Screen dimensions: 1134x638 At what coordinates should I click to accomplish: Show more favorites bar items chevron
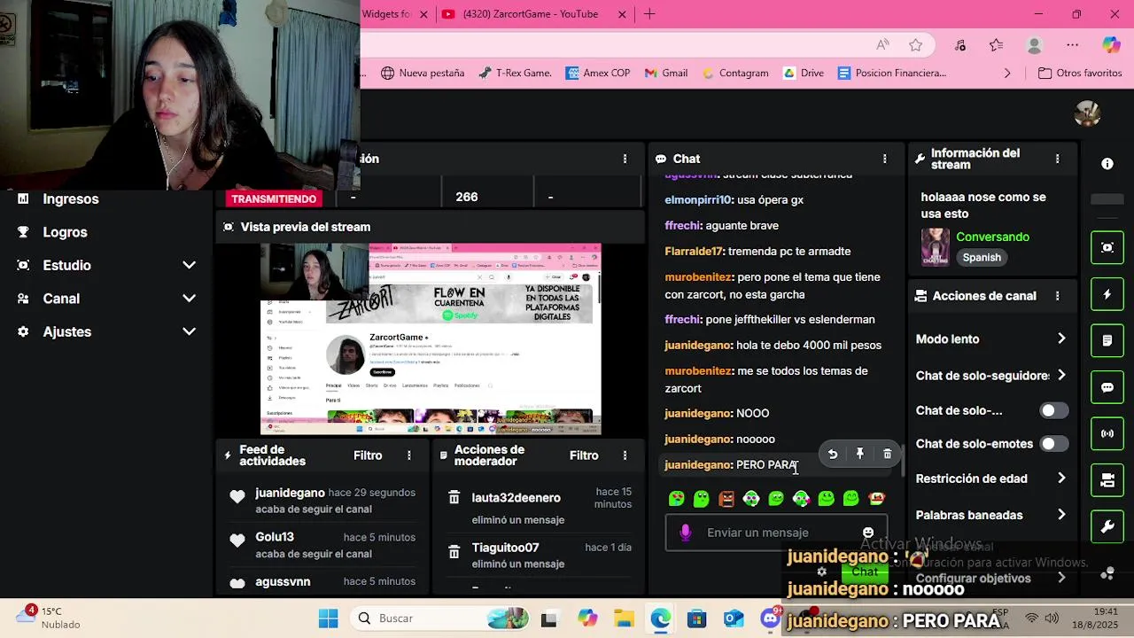pos(1007,73)
